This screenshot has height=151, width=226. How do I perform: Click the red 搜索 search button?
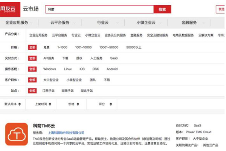coord(162,9)
